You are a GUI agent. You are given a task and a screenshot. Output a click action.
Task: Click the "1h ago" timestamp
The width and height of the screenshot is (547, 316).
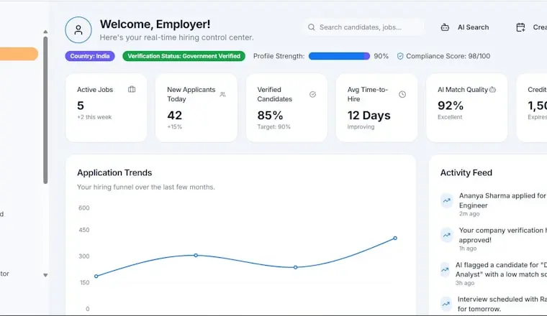pyautogui.click(x=467, y=248)
